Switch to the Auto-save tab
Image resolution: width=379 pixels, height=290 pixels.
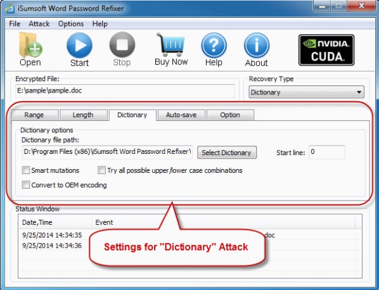click(x=181, y=115)
